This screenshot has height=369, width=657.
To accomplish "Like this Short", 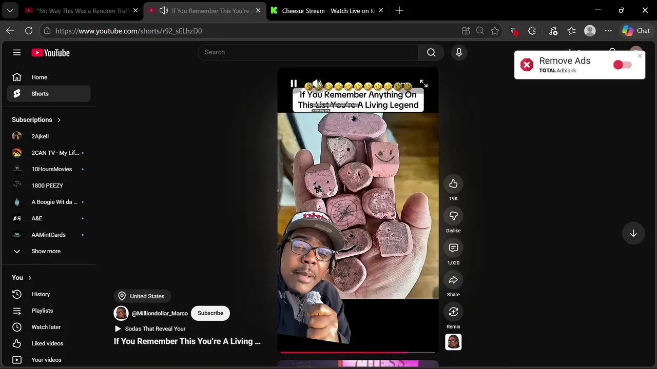I will pyautogui.click(x=453, y=184).
